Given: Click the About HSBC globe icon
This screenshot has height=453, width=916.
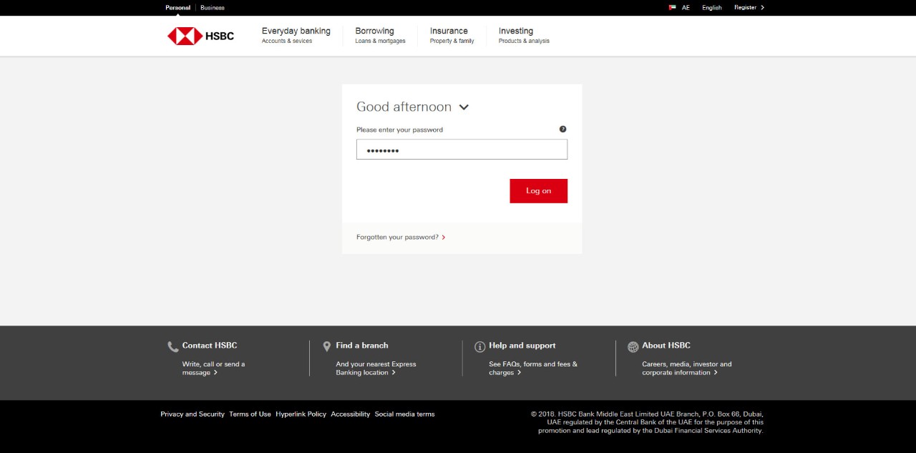Looking at the screenshot, I should click(x=633, y=346).
